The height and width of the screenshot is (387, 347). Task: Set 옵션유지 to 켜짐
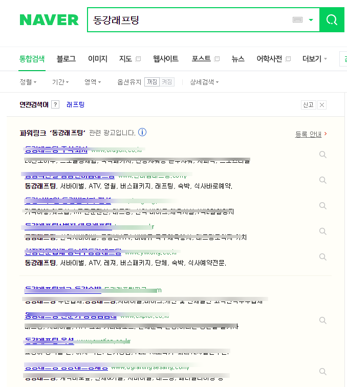(x=167, y=82)
